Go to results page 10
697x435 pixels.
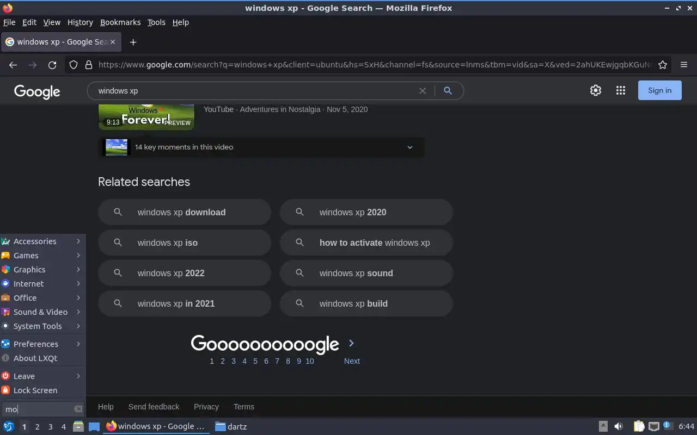pyautogui.click(x=310, y=361)
